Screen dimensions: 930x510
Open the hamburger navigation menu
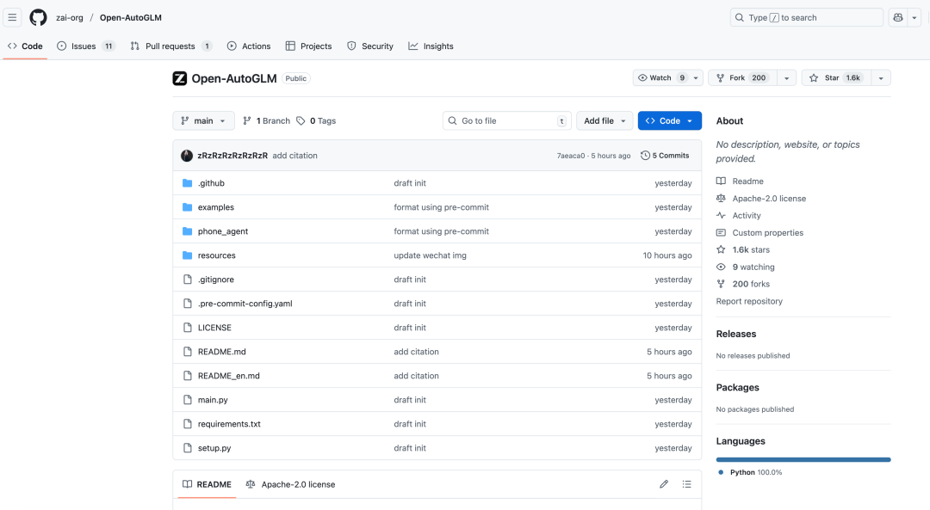(12, 17)
